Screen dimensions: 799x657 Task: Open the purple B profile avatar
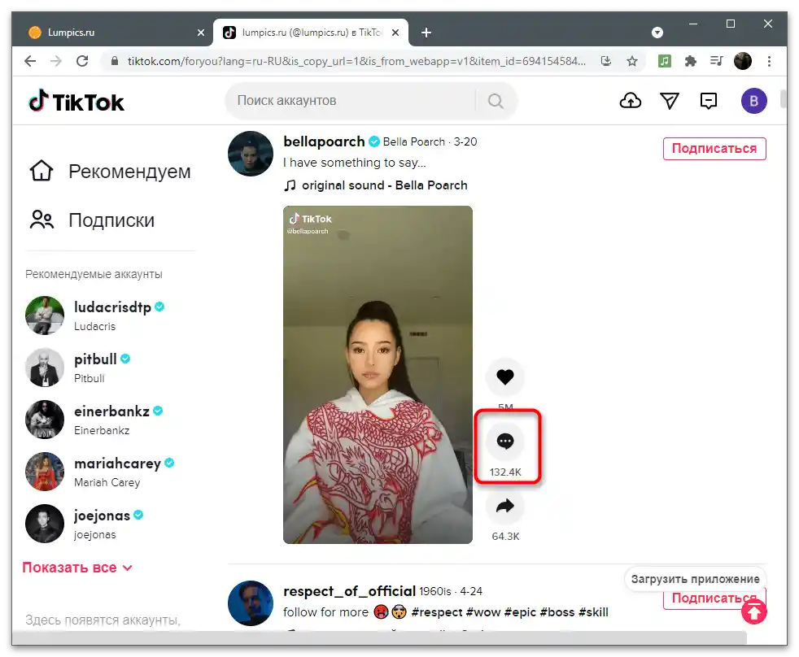pos(753,101)
